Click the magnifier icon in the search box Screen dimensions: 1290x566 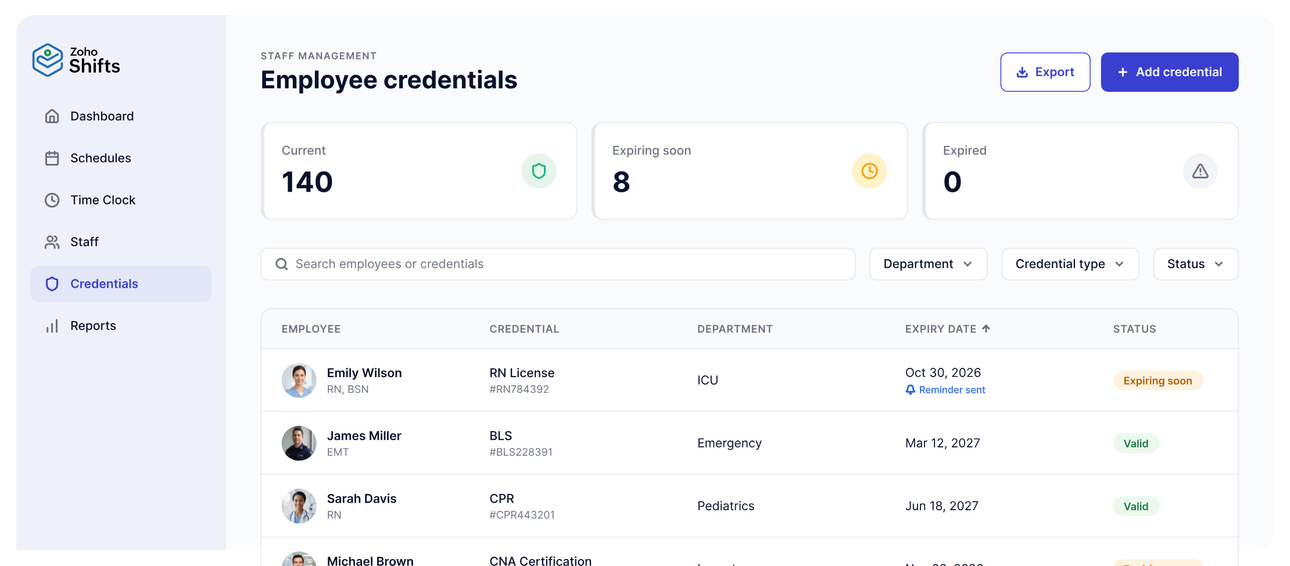click(x=282, y=264)
